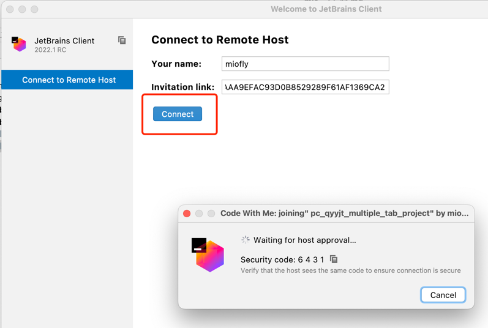The height and width of the screenshot is (328, 488).
Task: Click the copy icon beside JetBrains Client version
Action: pyautogui.click(x=122, y=40)
